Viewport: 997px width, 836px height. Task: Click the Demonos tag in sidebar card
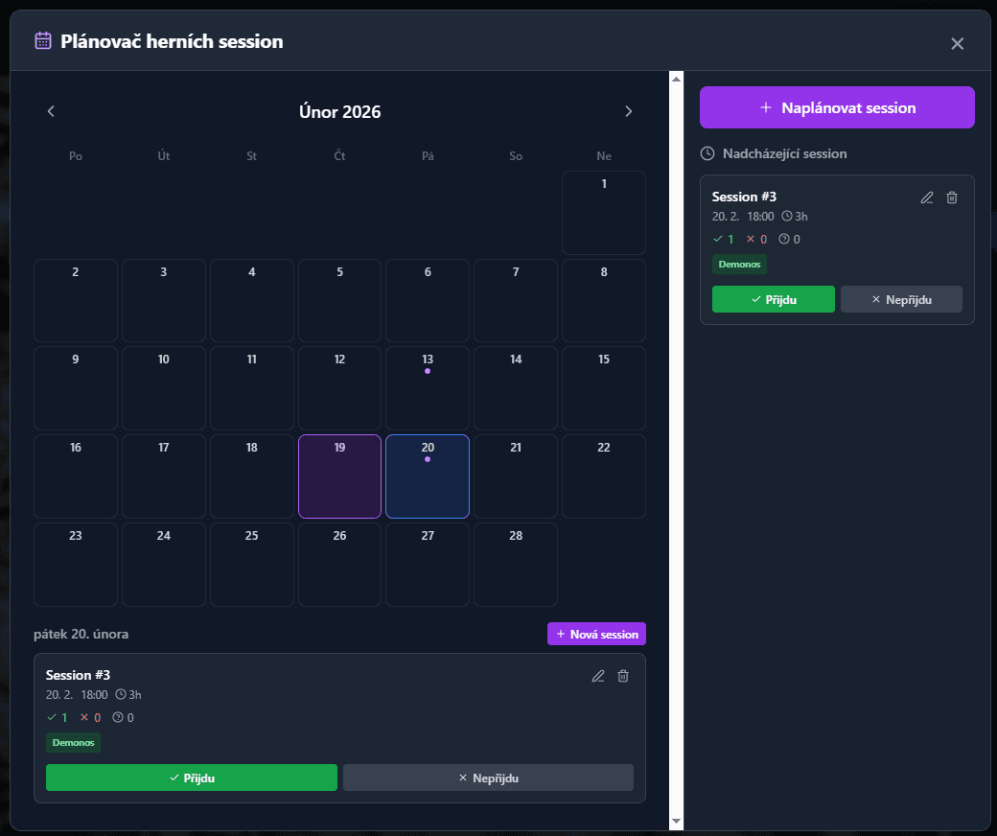tap(739, 264)
